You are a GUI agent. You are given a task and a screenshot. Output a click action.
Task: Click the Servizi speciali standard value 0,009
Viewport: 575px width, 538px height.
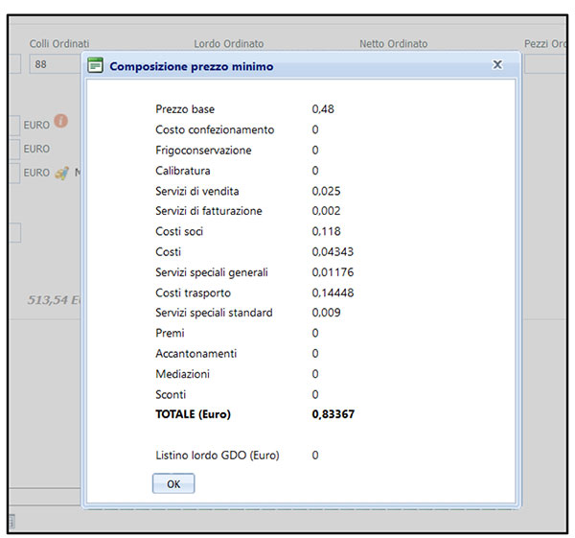tap(326, 313)
